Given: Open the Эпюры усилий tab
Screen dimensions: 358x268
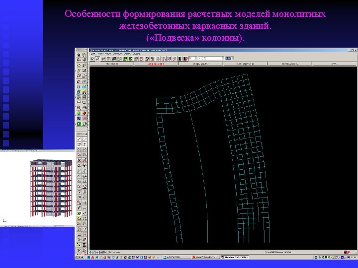Looking at the screenshot, I should (x=201, y=64).
